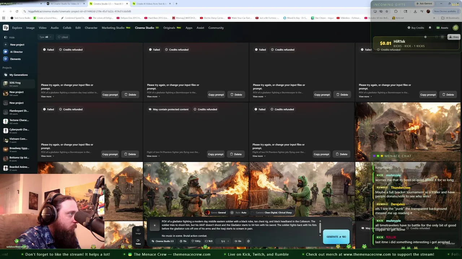This screenshot has width=462, height=259.
Task: Open the Chrome profile avatar
Action: [428, 11]
